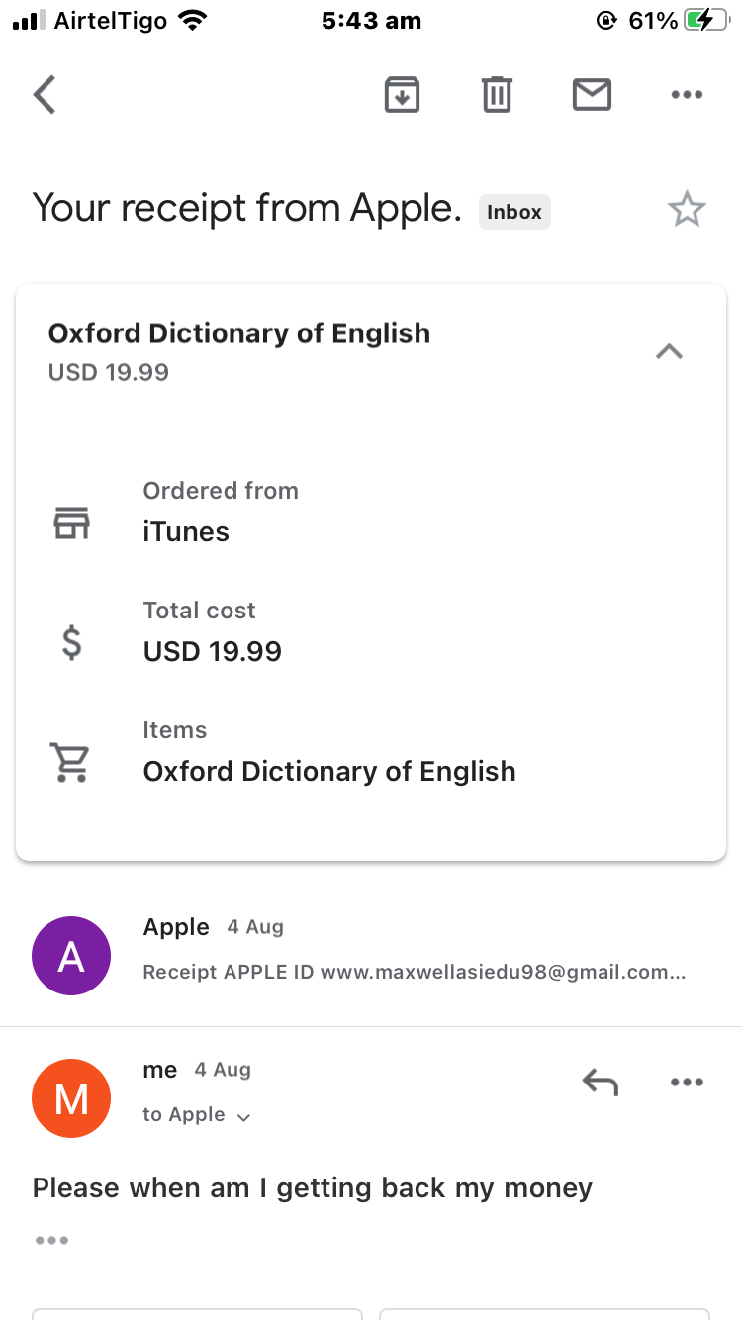The height and width of the screenshot is (1320, 742).
Task: Star the Apple receipt email
Action: coord(687,210)
